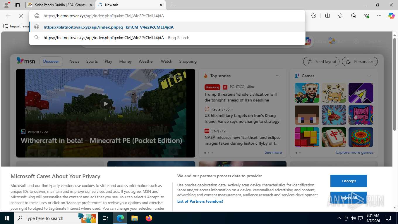The image size is (398, 224).
Task: Open the number 5 fish game thumbnail
Action: (x=334, y=115)
